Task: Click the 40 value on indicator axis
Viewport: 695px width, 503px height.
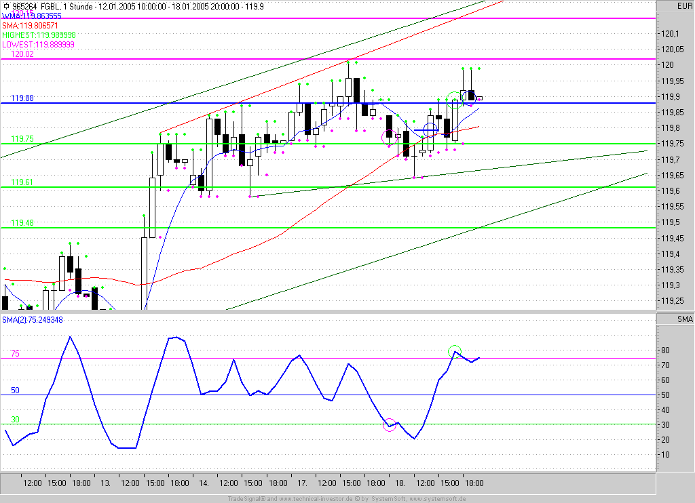Action: pyautogui.click(x=665, y=410)
